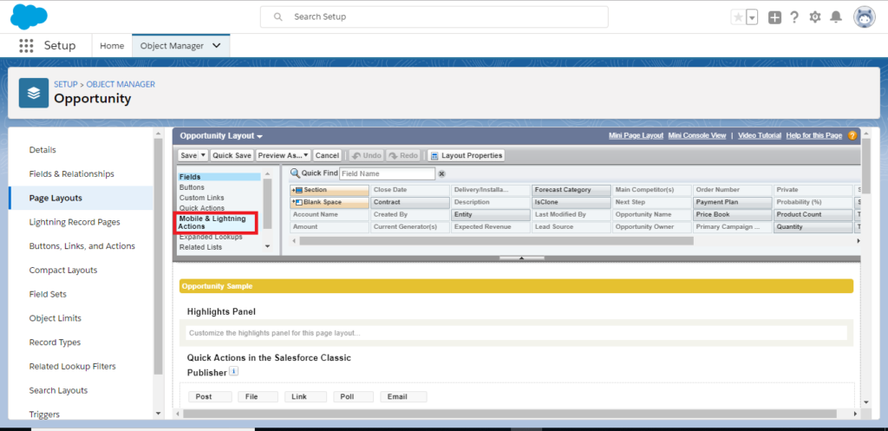Viewport: 888px width, 431px height.
Task: Open Compact Layouts in the sidebar
Action: pos(62,271)
